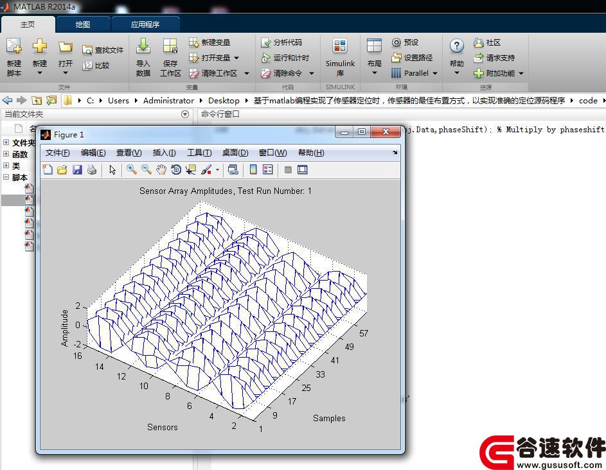This screenshot has width=606, height=470.
Task: Open Preferences (预设) gear icon
Action: pyautogui.click(x=396, y=42)
